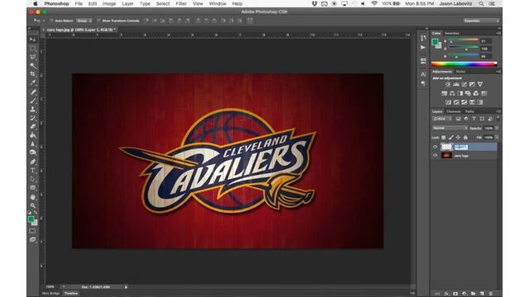529x297 pixels.
Task: Create a new layer from Layers panel
Action: 482,294
